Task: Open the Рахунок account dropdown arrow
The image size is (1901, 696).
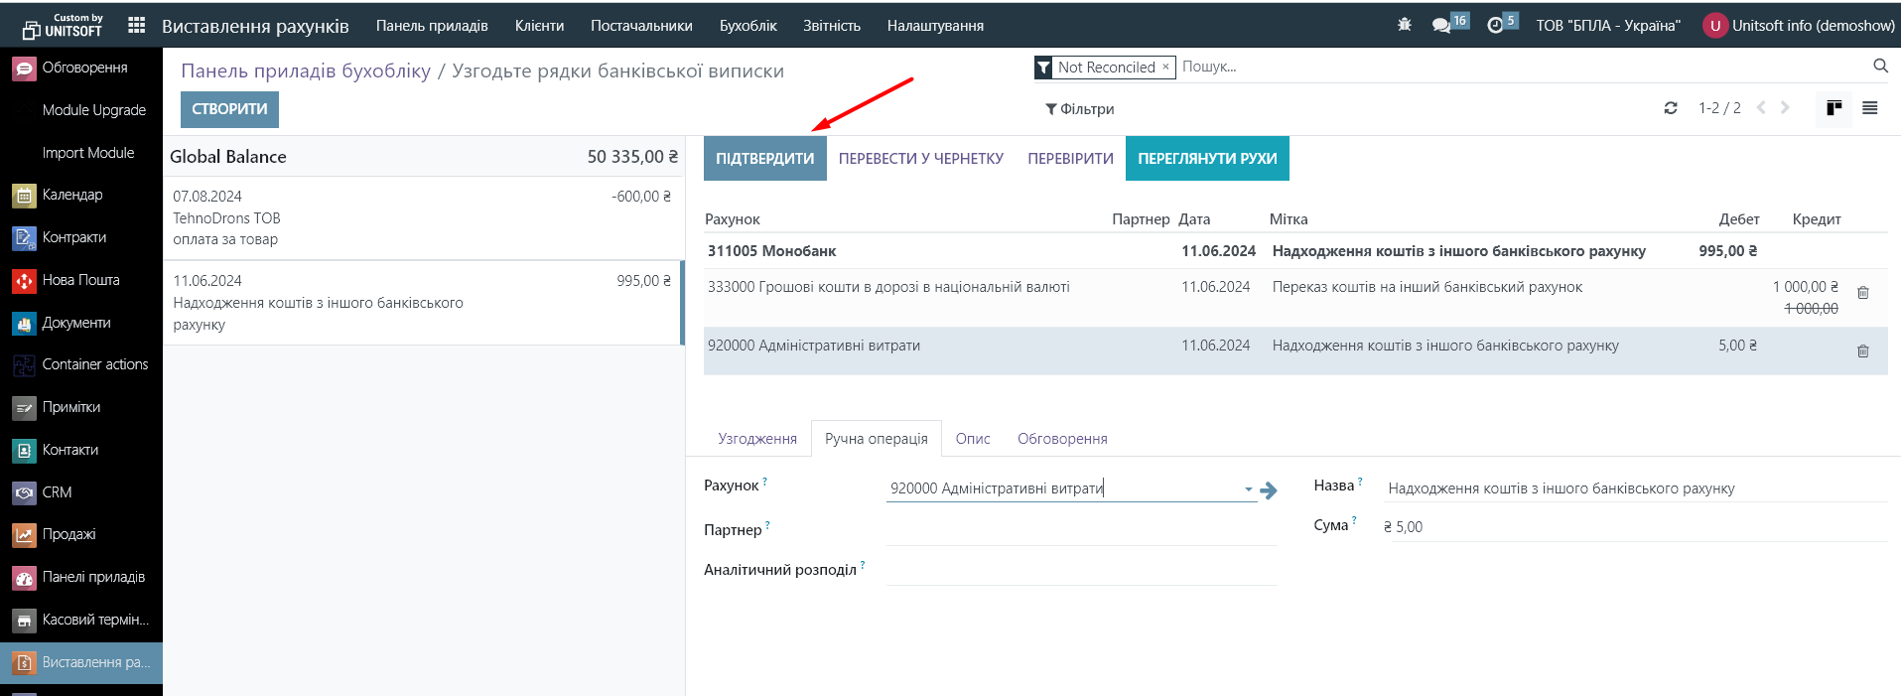Action: pyautogui.click(x=1248, y=489)
